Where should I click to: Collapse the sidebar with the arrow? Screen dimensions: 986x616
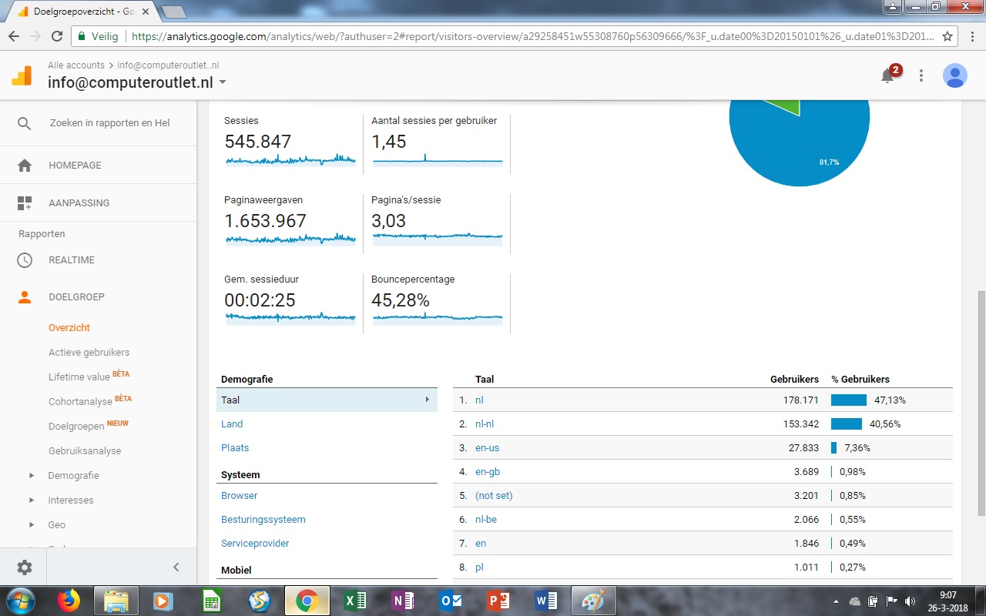[176, 567]
